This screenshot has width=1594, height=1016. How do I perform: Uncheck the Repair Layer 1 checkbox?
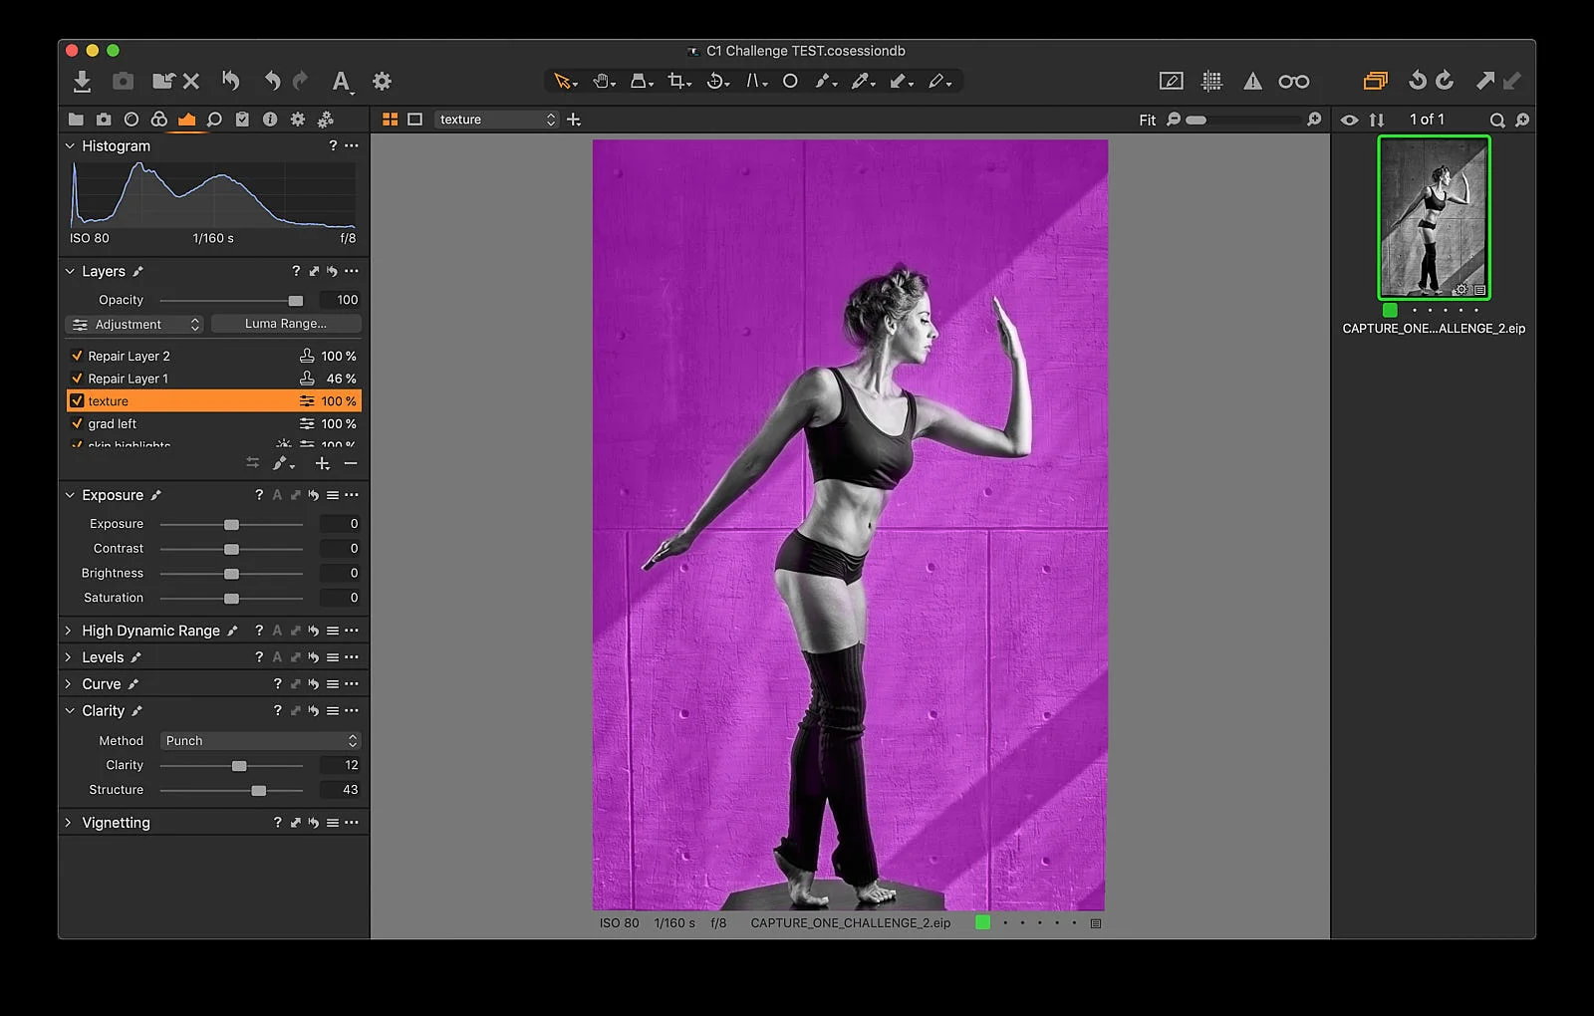coord(77,379)
